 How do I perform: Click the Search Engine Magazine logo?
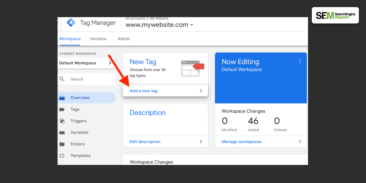tap(335, 15)
